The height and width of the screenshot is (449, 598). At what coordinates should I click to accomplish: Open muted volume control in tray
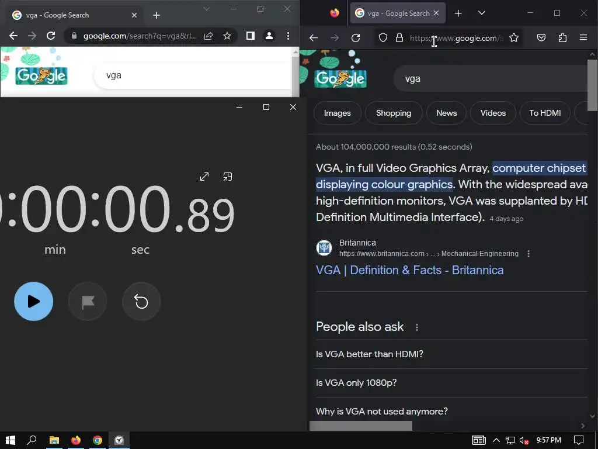pos(524,440)
